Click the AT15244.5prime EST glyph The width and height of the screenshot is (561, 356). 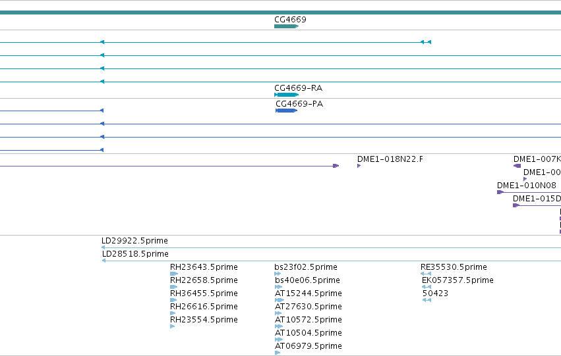[x=280, y=300]
